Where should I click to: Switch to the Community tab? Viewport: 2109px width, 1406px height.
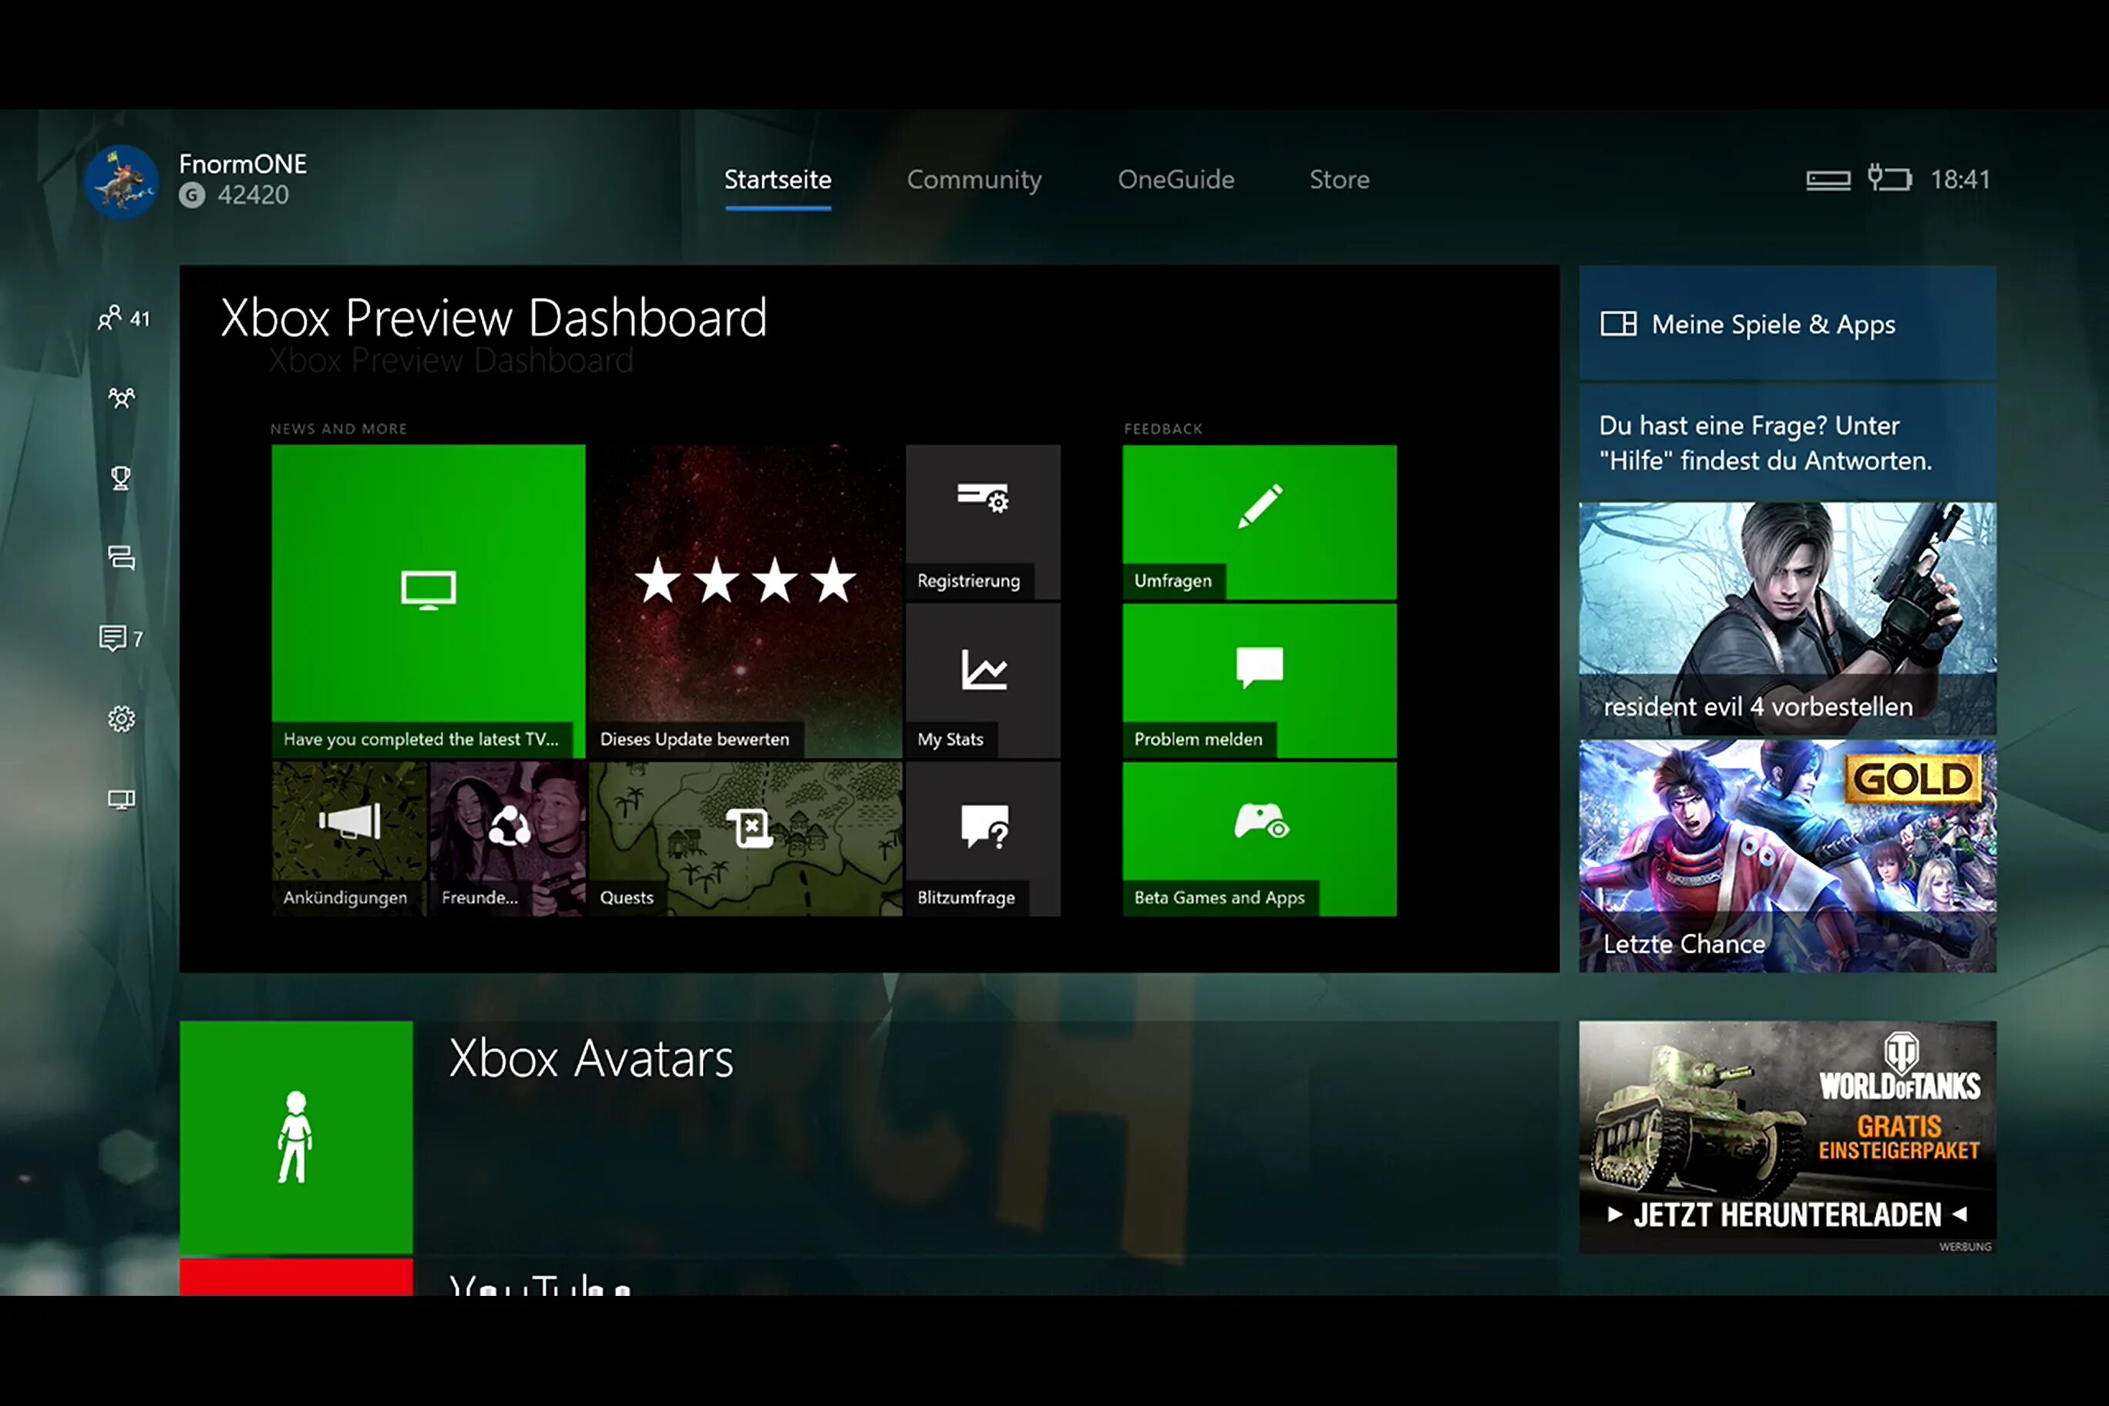(974, 180)
